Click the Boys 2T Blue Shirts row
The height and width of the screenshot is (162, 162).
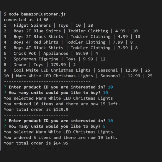(71, 31)
